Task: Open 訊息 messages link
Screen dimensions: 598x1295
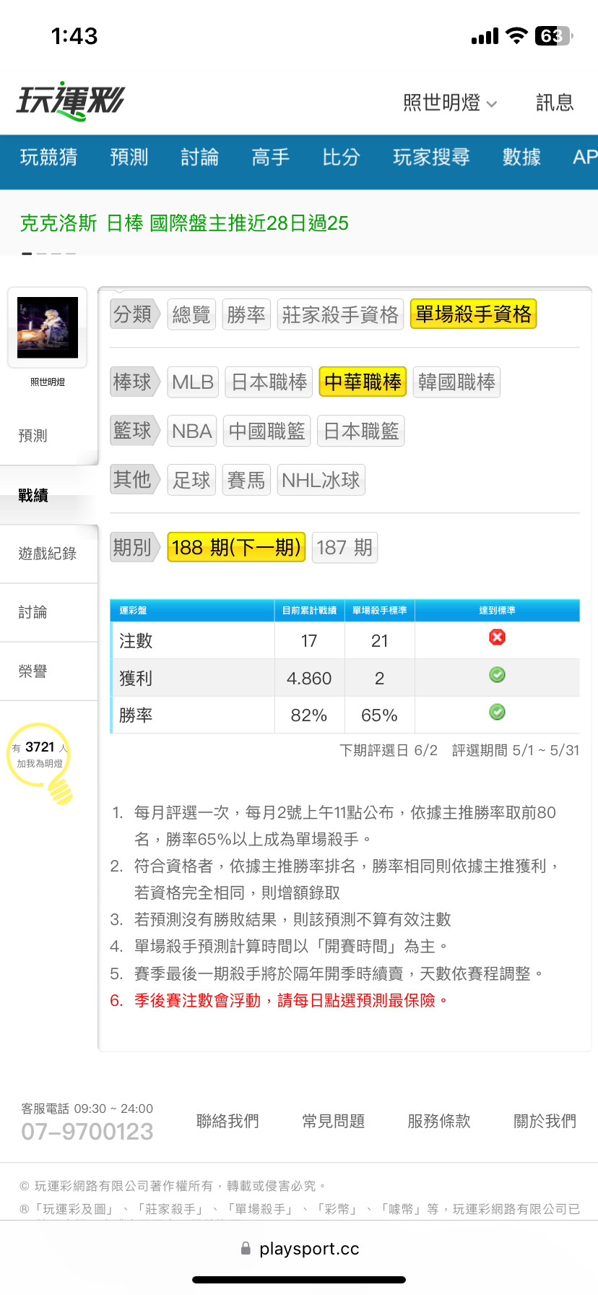Action: 555,103
